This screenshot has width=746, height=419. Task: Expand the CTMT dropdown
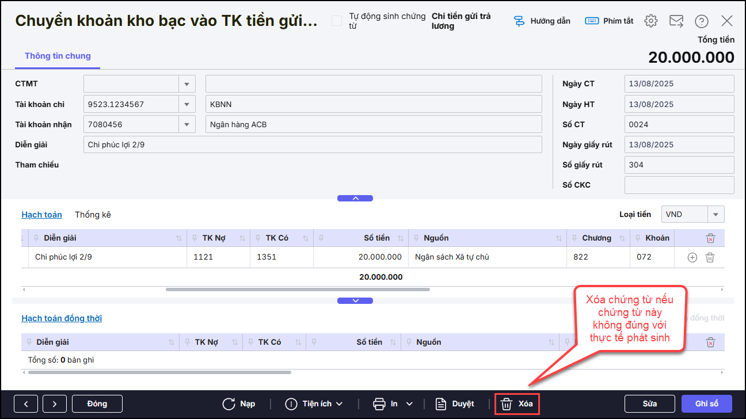[186, 84]
